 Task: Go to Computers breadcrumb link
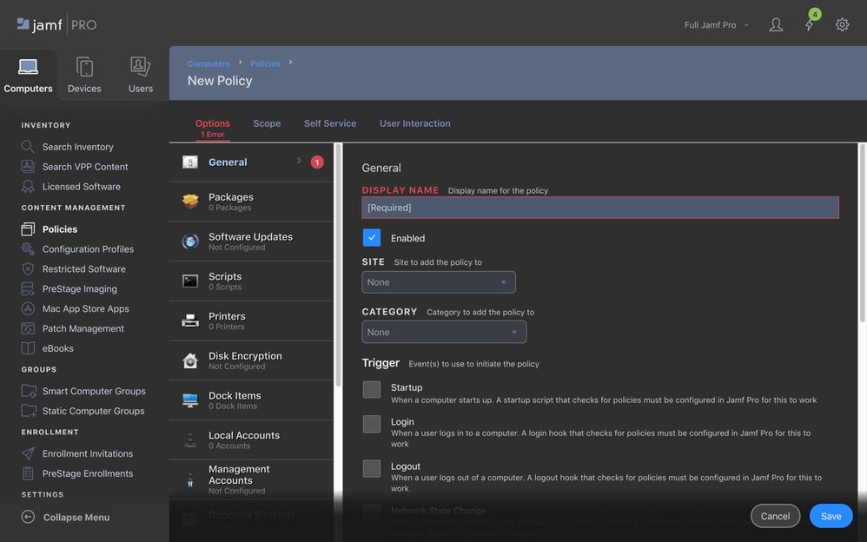(x=208, y=63)
